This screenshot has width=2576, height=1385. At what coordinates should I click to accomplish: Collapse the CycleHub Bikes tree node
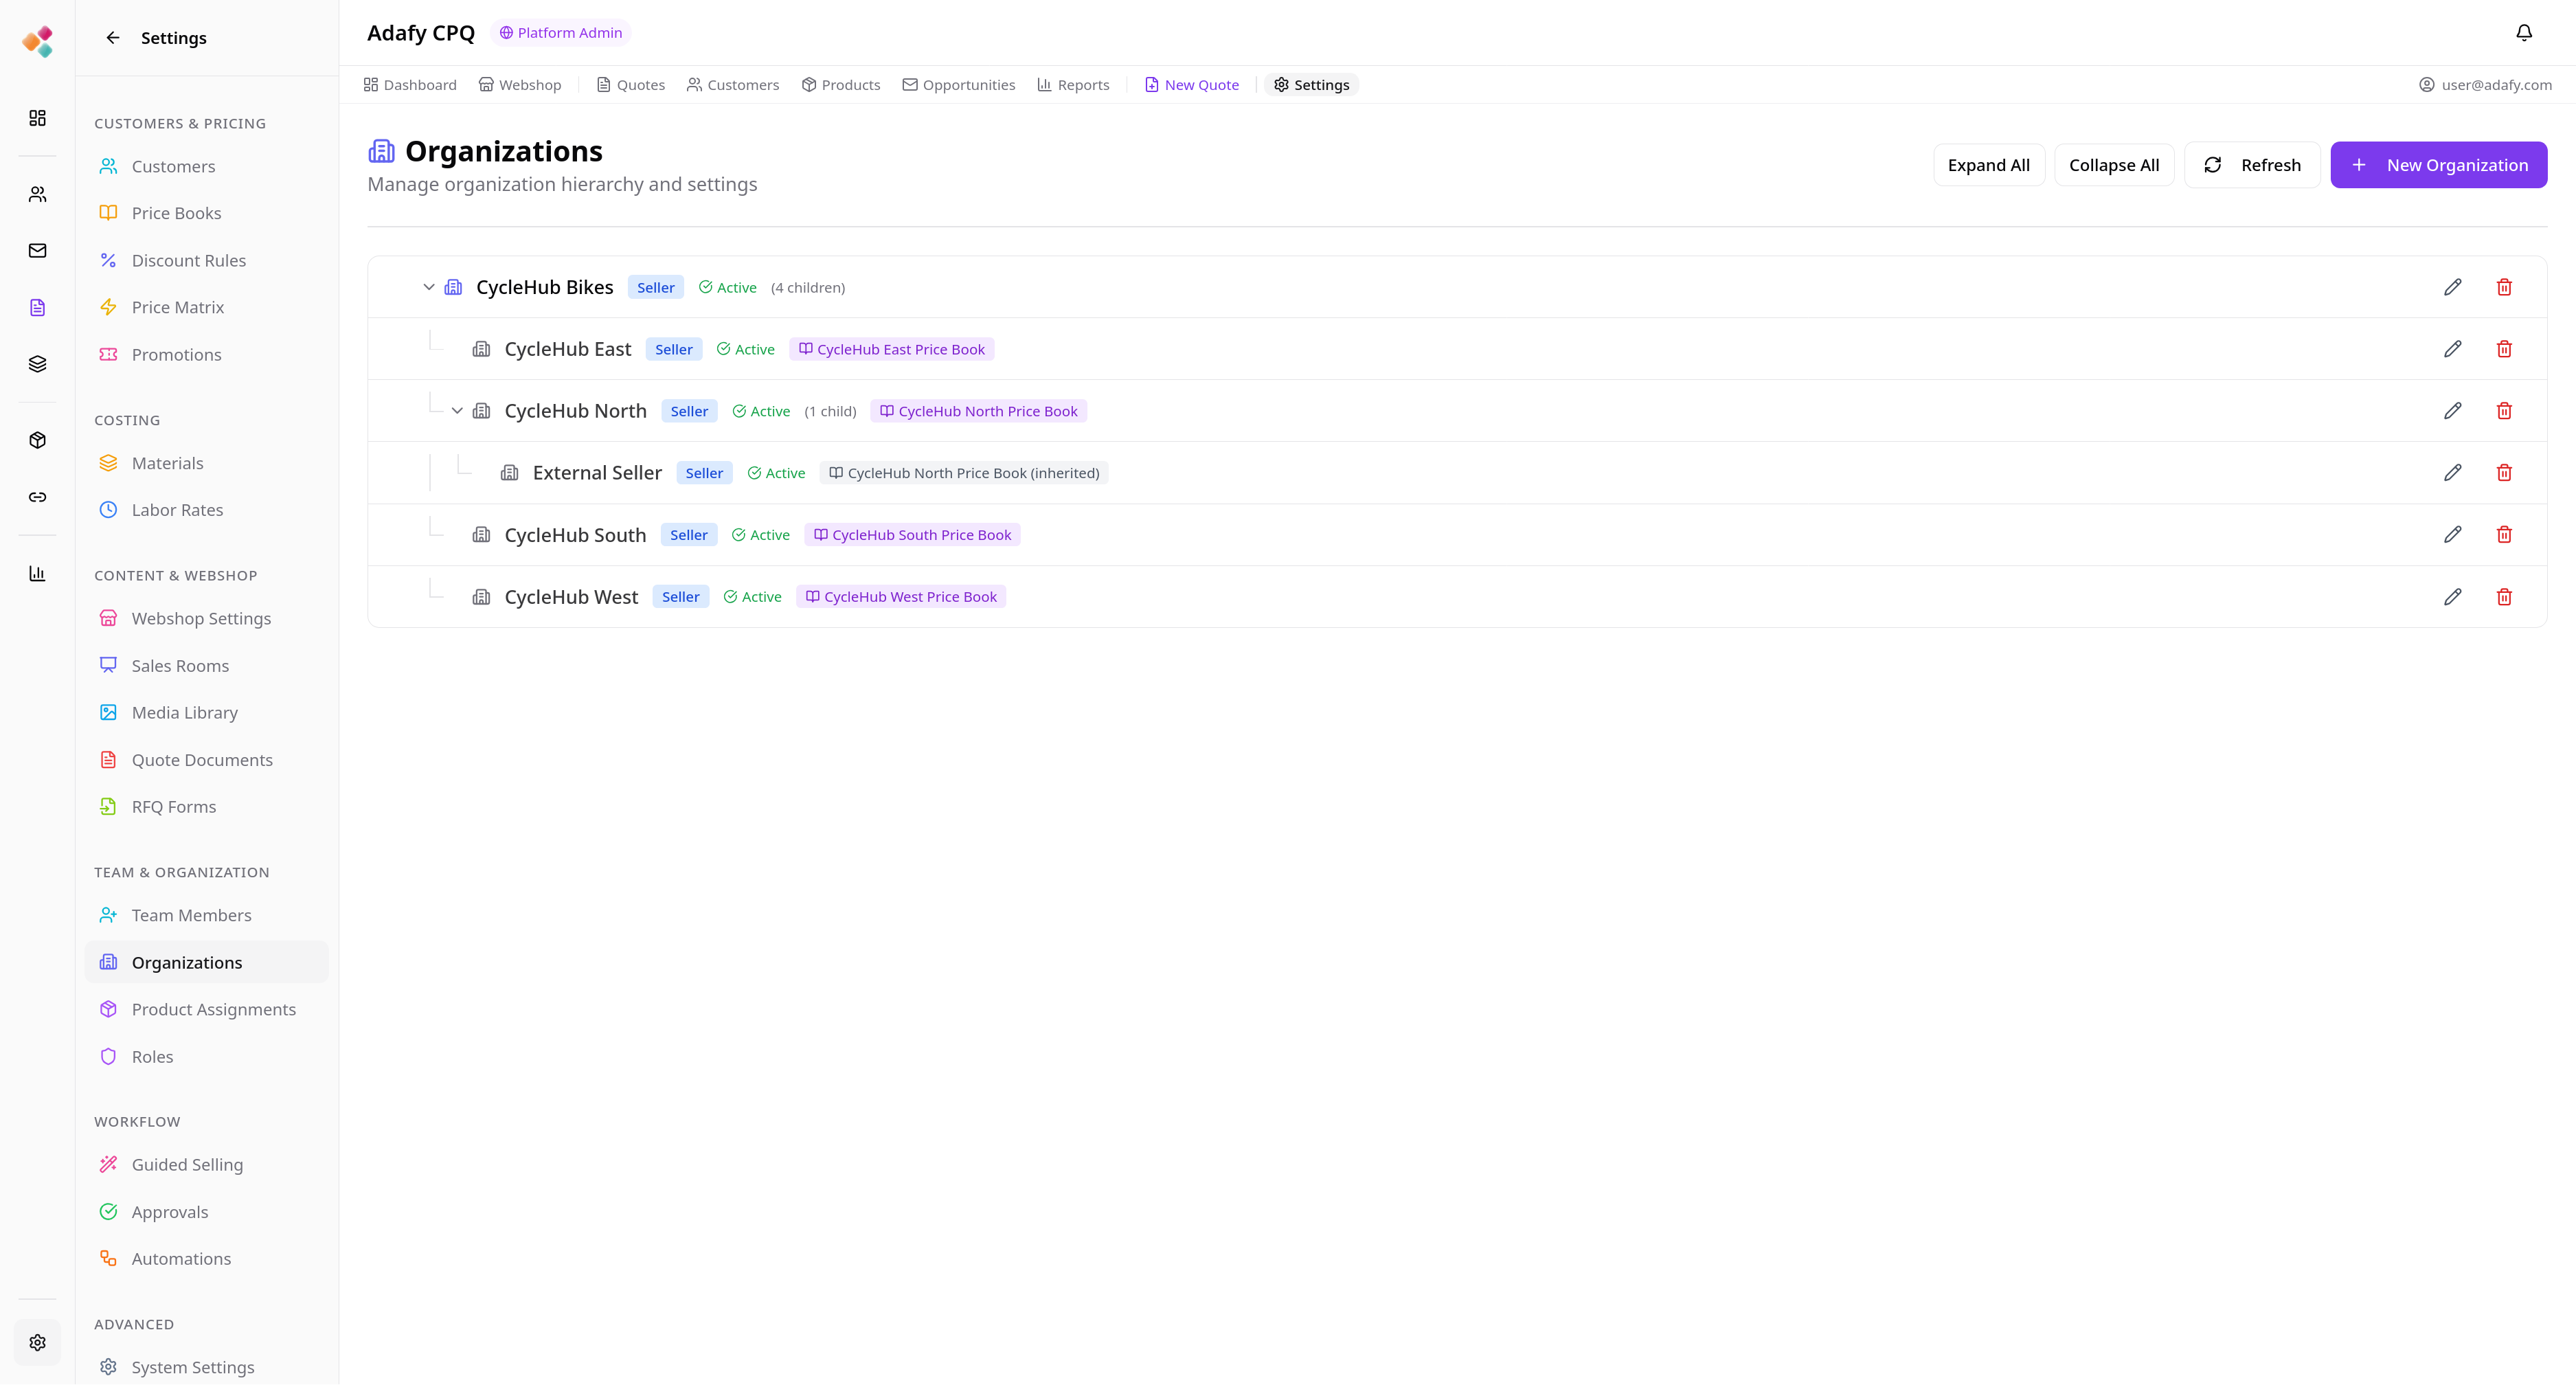point(429,287)
